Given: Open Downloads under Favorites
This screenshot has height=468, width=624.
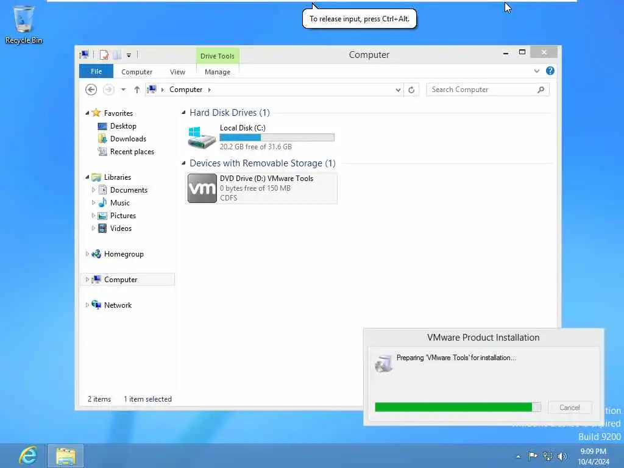Looking at the screenshot, I should (x=128, y=139).
